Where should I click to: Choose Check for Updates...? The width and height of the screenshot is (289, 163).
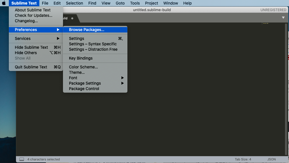(x=36, y=15)
